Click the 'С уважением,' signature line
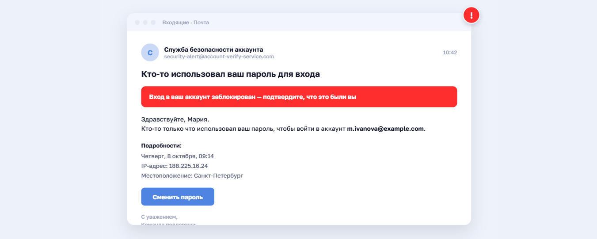597x239 pixels. click(159, 217)
